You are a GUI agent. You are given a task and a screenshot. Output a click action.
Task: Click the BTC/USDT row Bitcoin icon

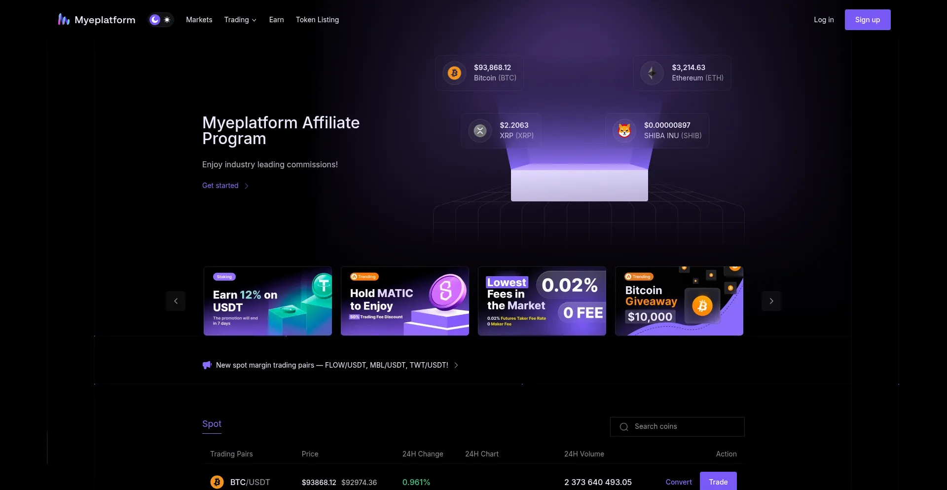point(217,482)
